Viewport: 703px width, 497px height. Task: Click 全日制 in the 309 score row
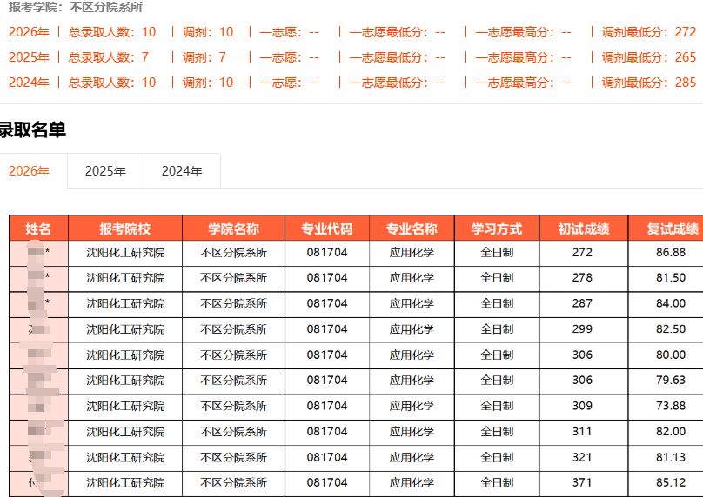tap(497, 406)
